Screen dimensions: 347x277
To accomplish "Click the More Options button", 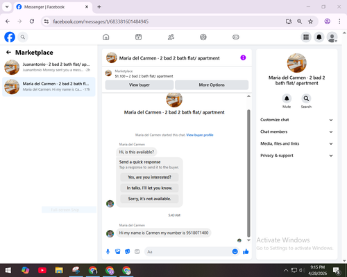I will click(212, 85).
